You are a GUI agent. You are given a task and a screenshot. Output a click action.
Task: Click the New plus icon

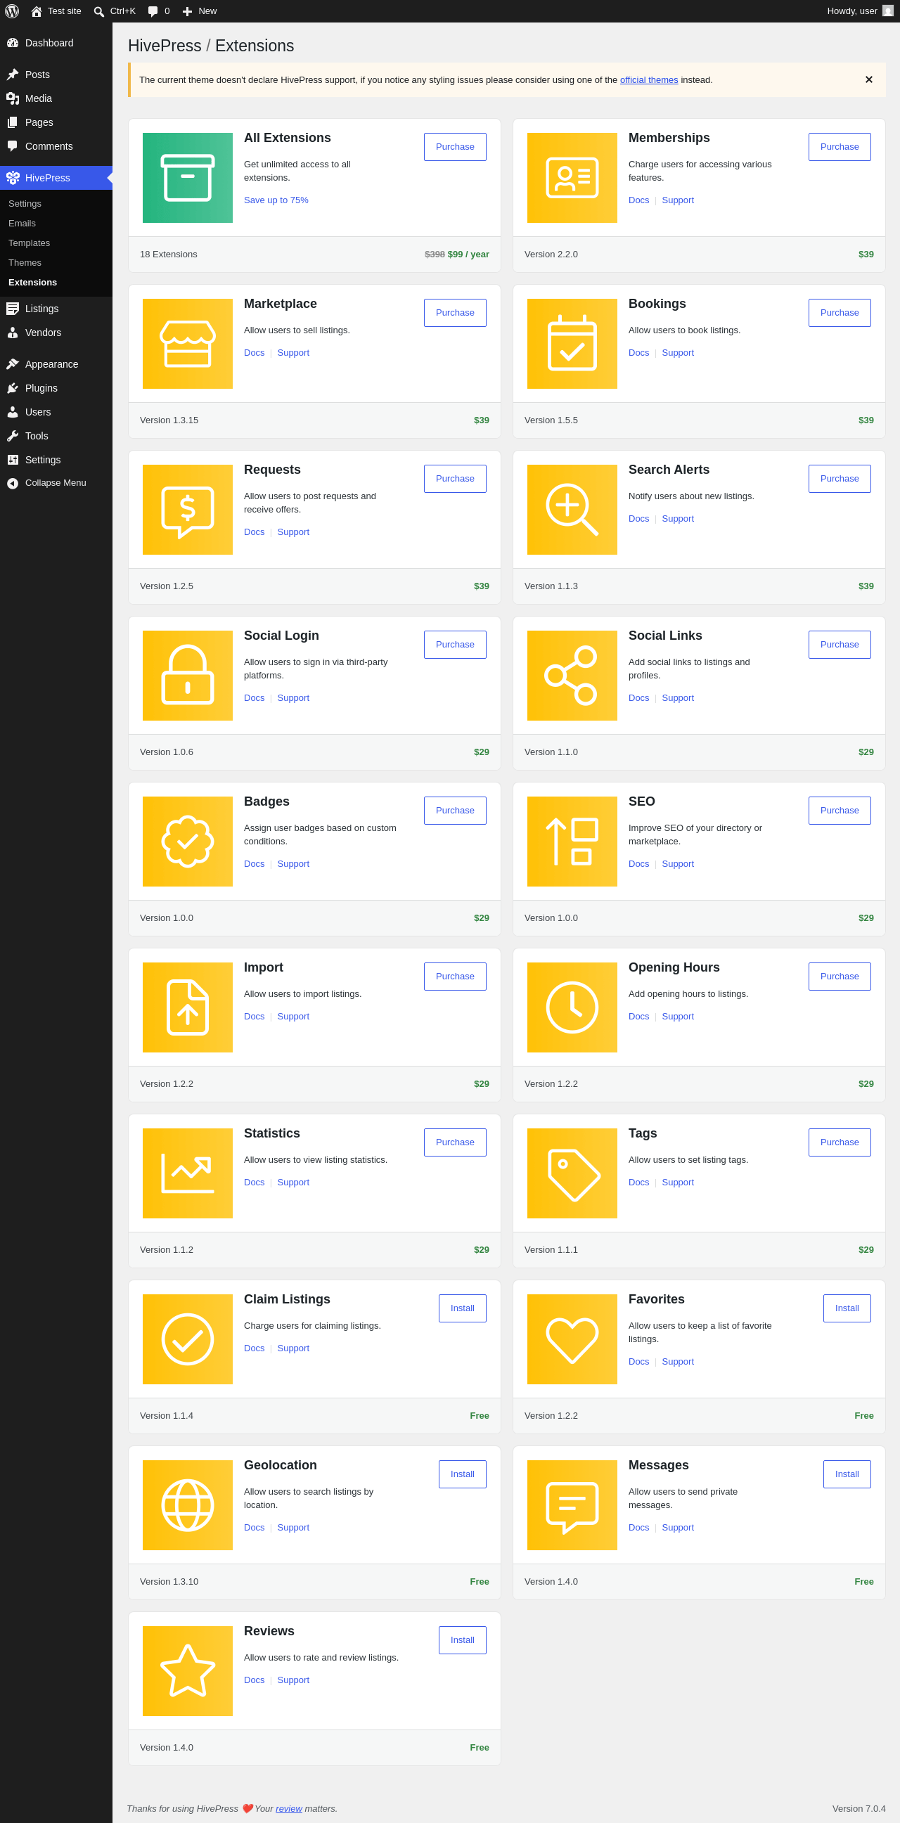[x=188, y=11]
